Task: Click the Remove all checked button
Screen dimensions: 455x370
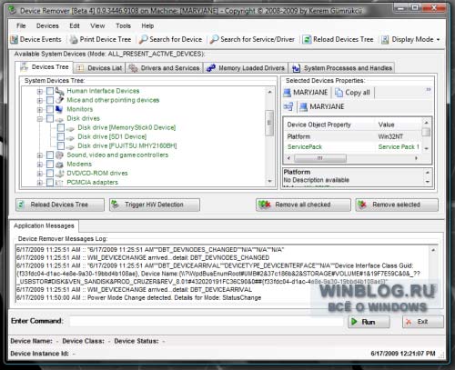Action: (303, 205)
